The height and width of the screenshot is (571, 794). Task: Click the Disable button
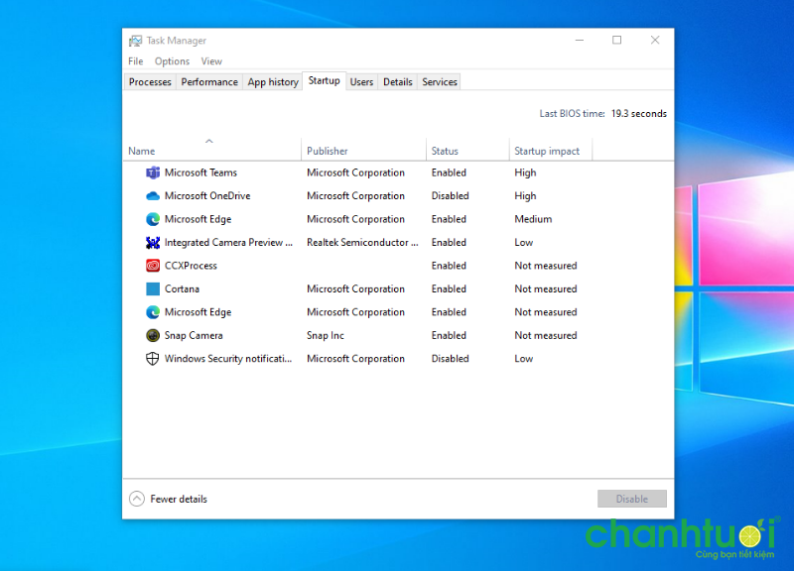point(632,499)
